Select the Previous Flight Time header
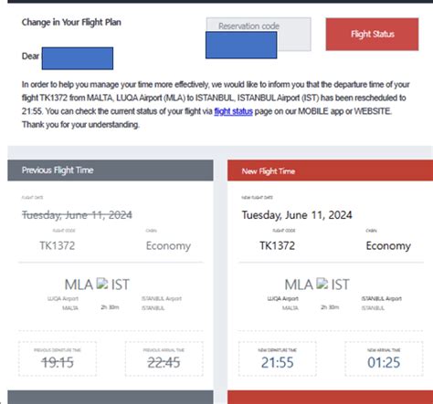 [x=111, y=171]
